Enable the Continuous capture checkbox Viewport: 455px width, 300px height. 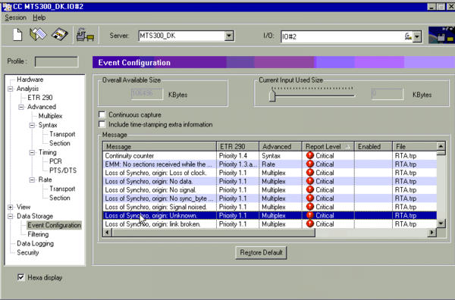[x=102, y=115]
